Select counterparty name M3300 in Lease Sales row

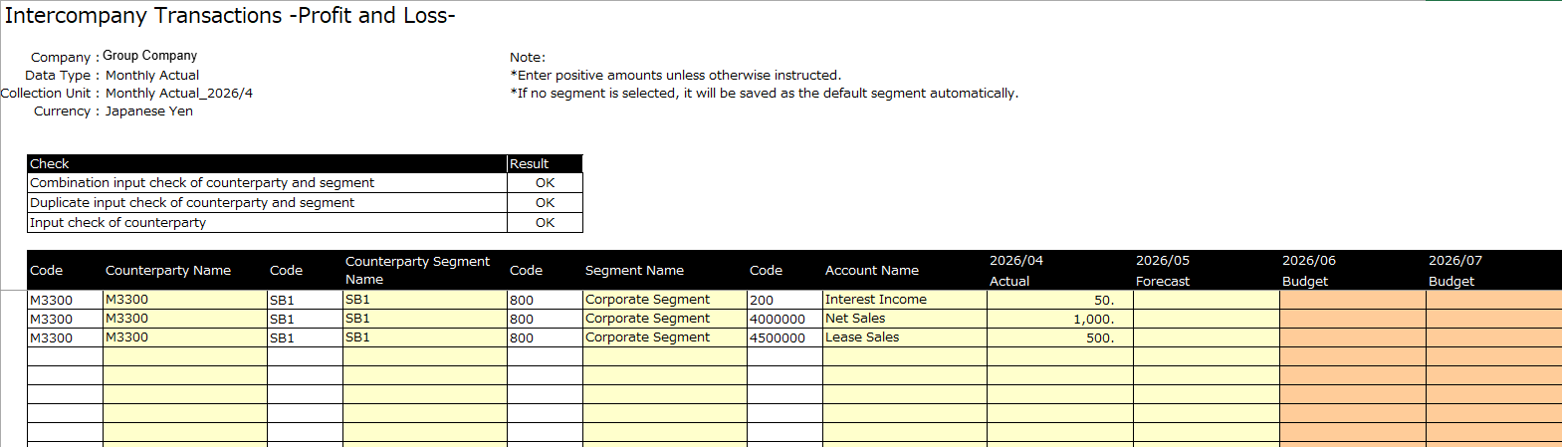[x=185, y=337]
